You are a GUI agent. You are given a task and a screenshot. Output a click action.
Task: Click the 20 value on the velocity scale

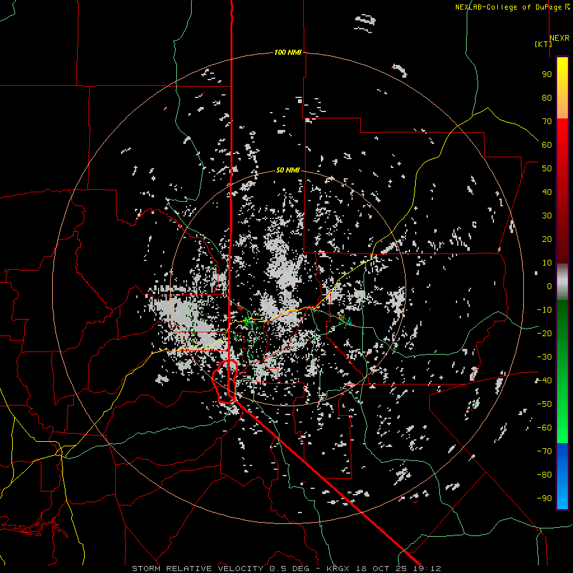547,239
